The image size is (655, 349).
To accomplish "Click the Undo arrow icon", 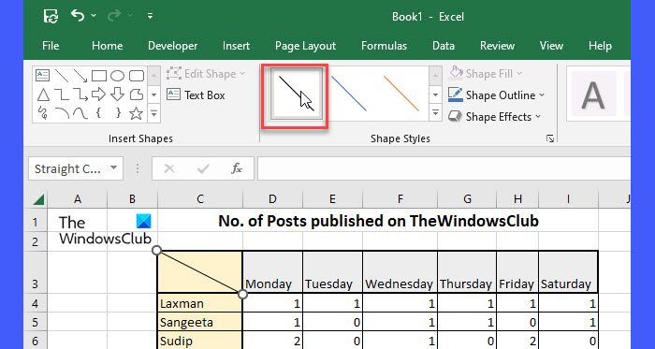I will [x=78, y=16].
